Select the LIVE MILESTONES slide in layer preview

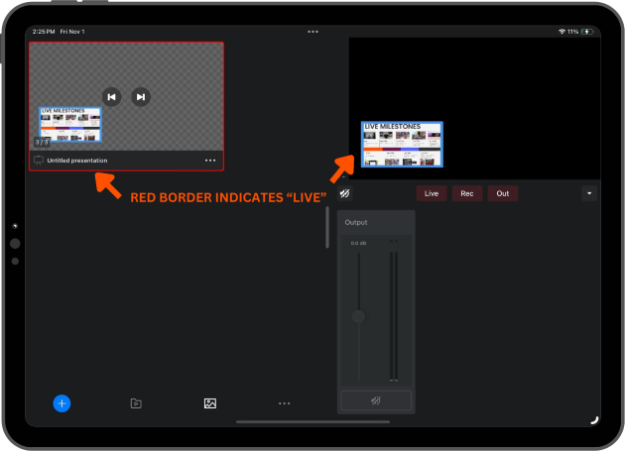pos(70,124)
